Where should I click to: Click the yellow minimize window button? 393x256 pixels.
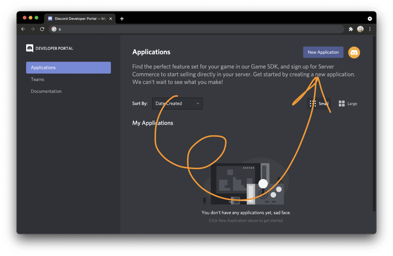tap(31, 18)
